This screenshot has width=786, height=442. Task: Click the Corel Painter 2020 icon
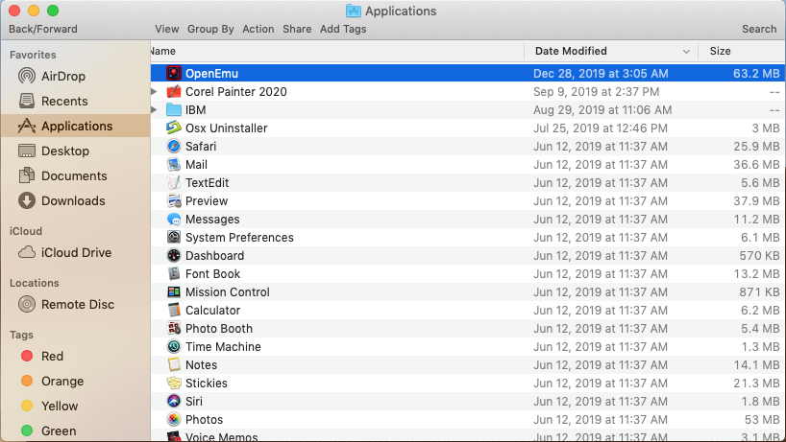click(174, 91)
